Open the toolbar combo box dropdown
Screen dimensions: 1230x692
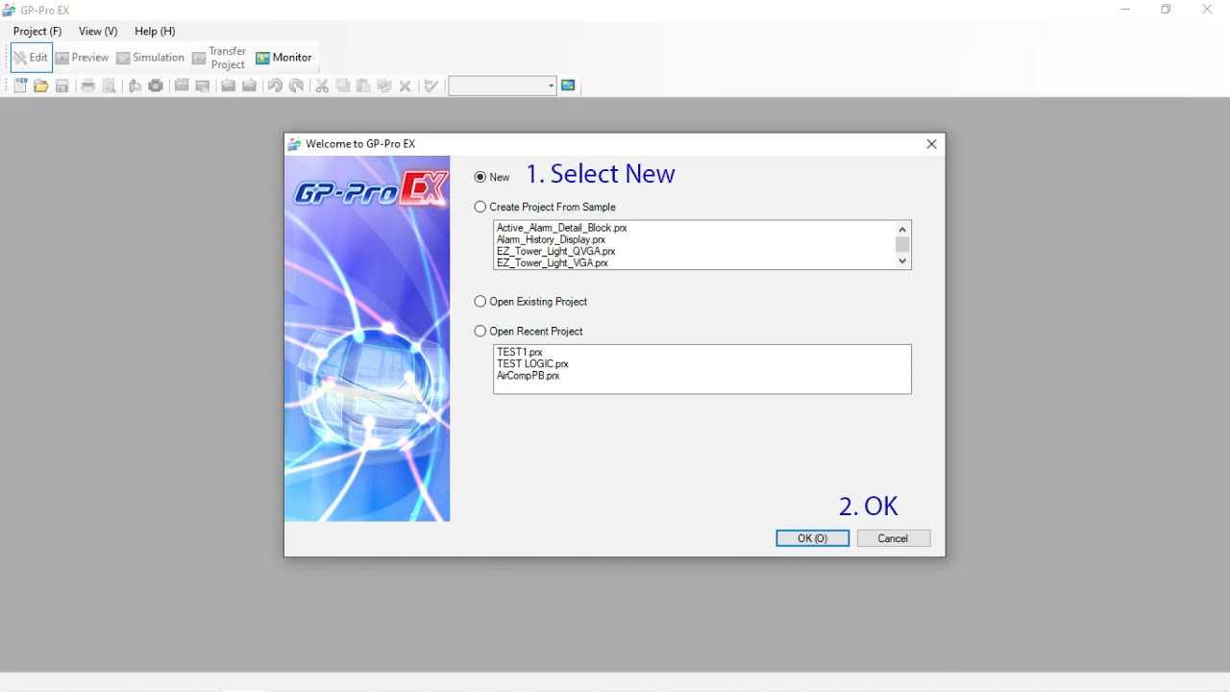click(551, 86)
